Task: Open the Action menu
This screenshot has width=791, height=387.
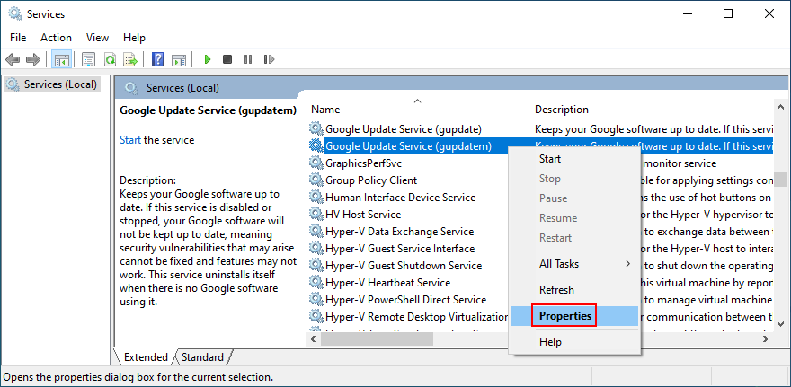Action: [56, 38]
